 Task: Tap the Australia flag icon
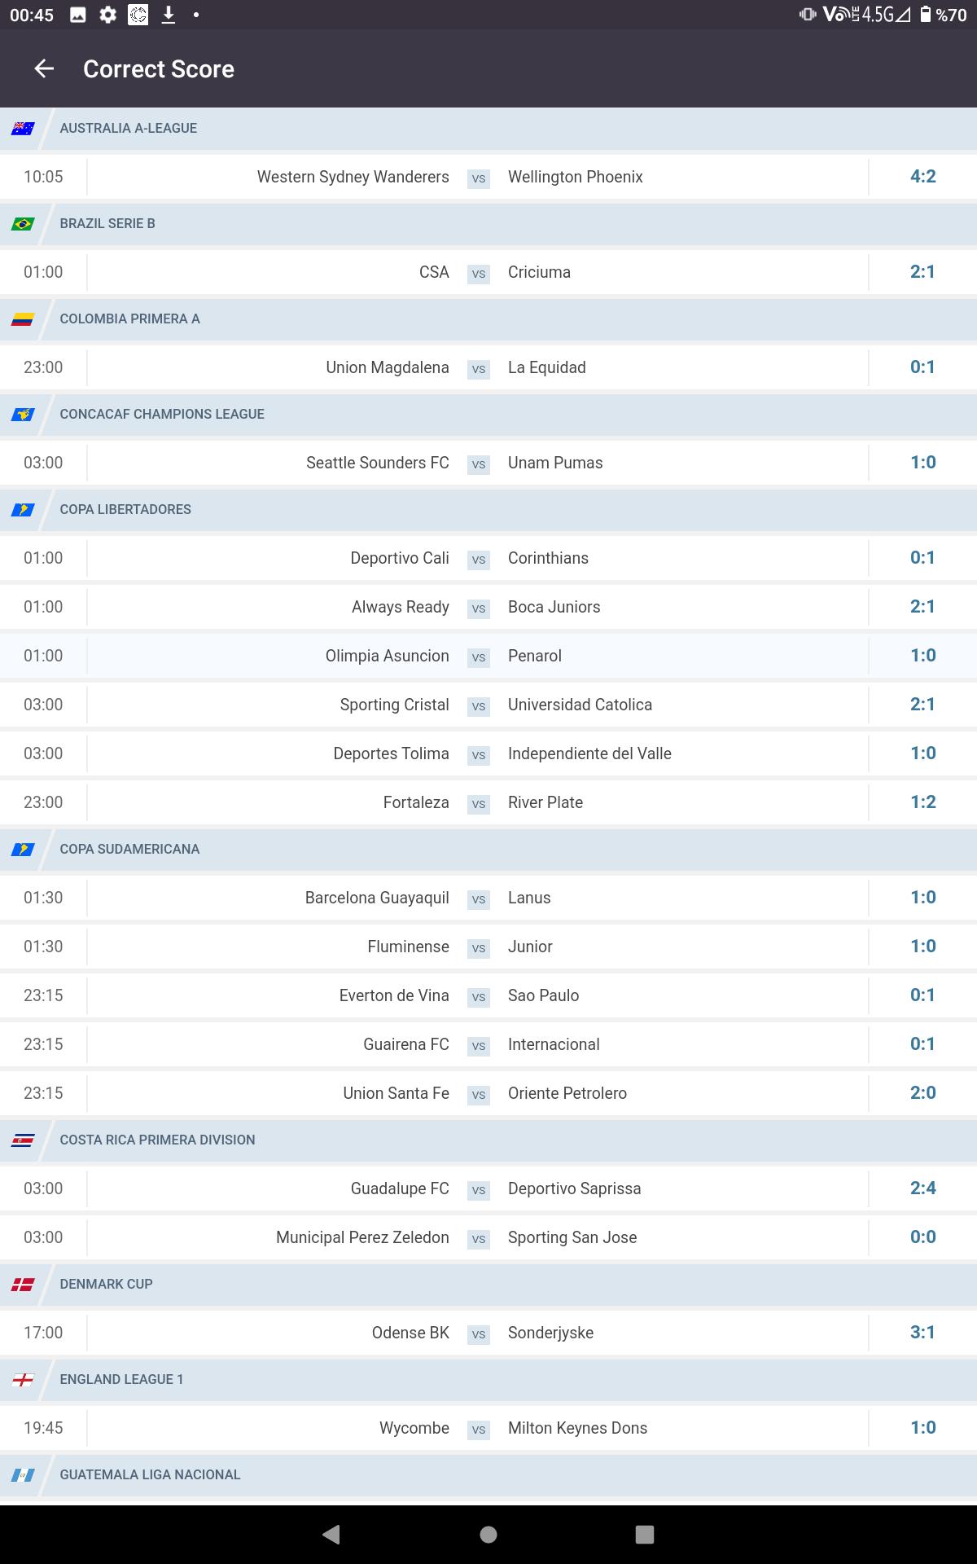pyautogui.click(x=23, y=129)
